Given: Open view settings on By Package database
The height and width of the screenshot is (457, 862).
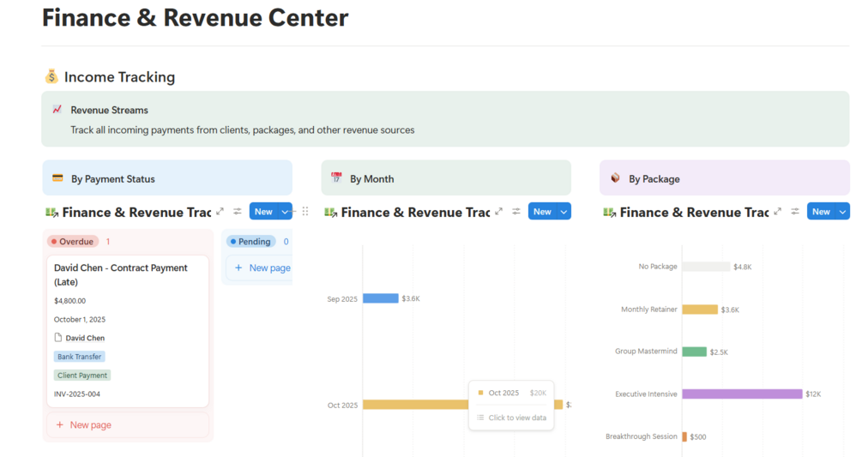Looking at the screenshot, I should tap(795, 212).
